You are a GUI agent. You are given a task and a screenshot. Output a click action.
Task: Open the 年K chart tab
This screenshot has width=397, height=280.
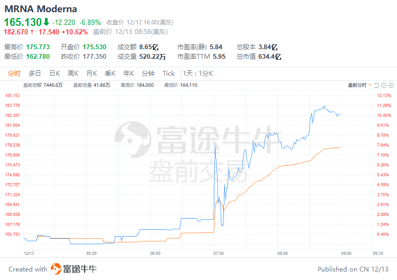[x=129, y=74]
